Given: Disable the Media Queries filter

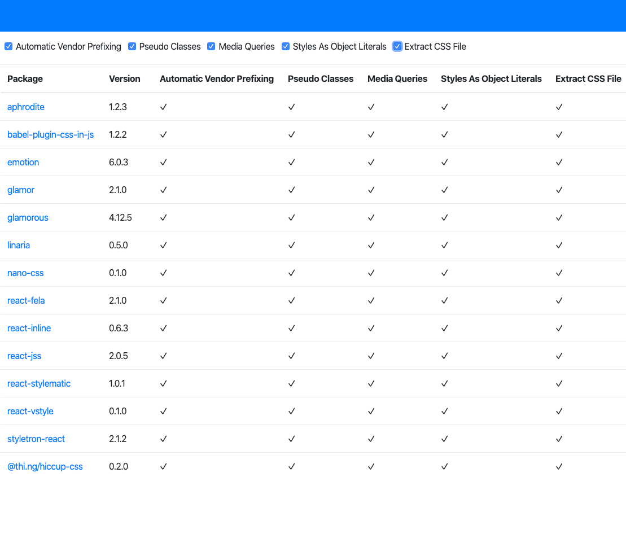Looking at the screenshot, I should pos(211,46).
